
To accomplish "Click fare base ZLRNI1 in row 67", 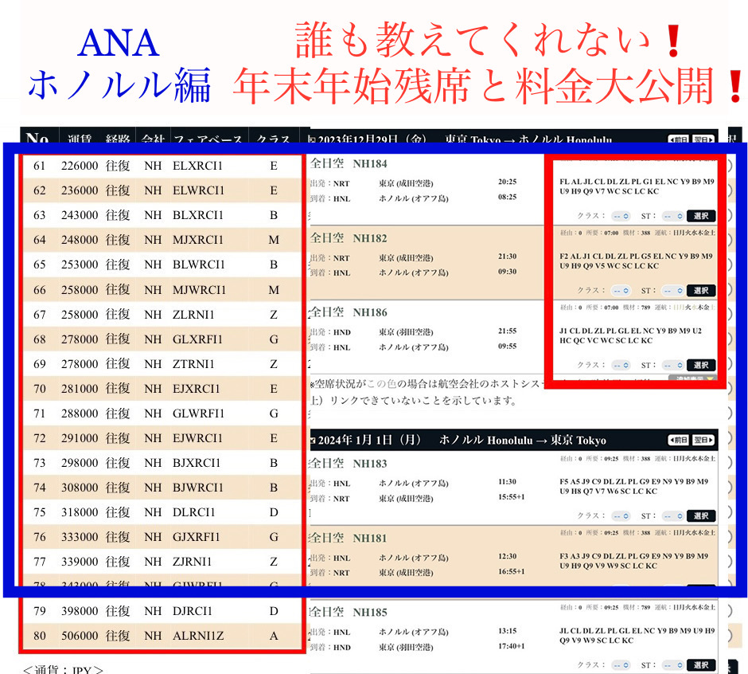I will (x=193, y=315).
